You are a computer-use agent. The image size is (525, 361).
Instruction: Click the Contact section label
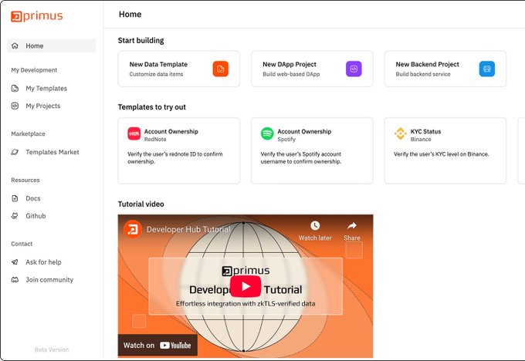22,244
